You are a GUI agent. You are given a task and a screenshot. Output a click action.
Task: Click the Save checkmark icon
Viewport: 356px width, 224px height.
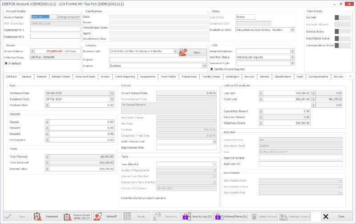[x=8, y=216]
